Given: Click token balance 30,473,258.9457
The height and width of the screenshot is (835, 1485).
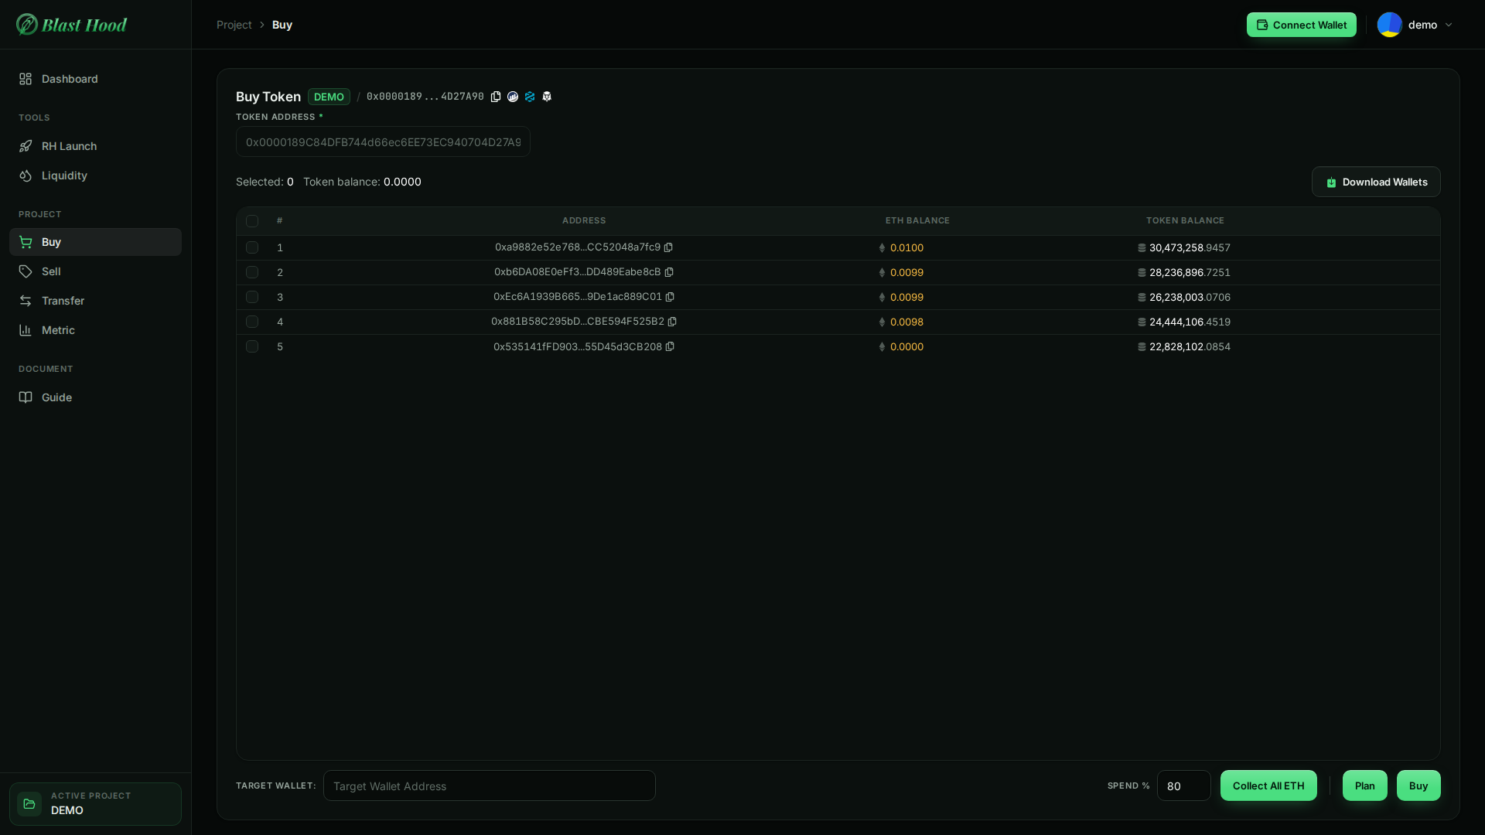Looking at the screenshot, I should [1190, 247].
